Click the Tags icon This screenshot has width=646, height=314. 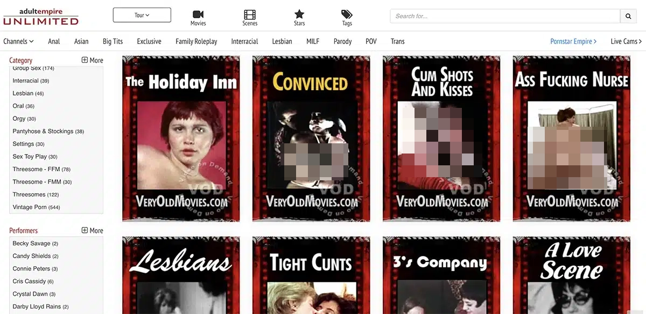(347, 14)
